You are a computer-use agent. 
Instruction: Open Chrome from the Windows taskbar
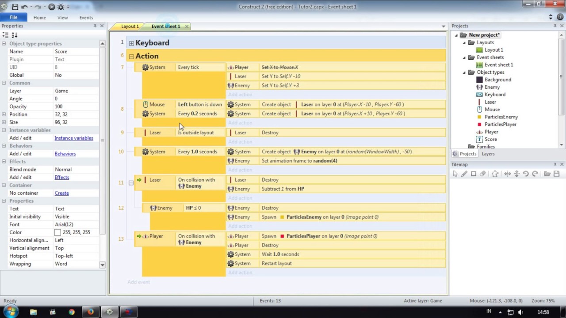pos(72,312)
